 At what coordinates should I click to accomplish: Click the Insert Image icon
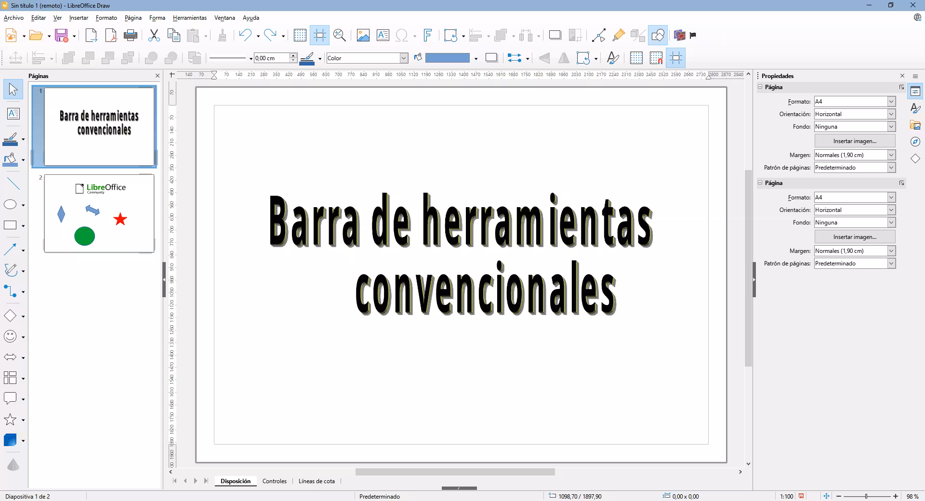[x=363, y=35]
